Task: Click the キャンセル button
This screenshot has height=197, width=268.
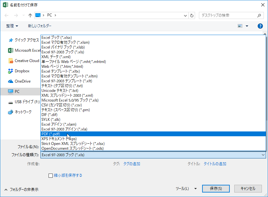Action: tap(248, 189)
